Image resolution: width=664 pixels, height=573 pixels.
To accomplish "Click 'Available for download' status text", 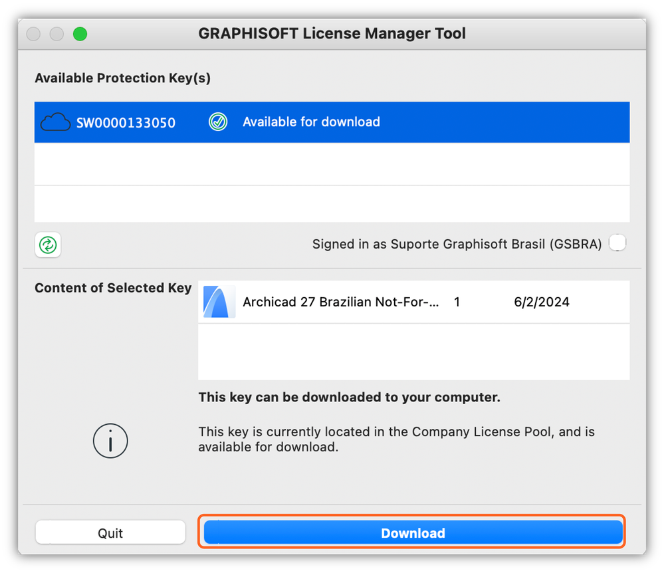I will (311, 122).
